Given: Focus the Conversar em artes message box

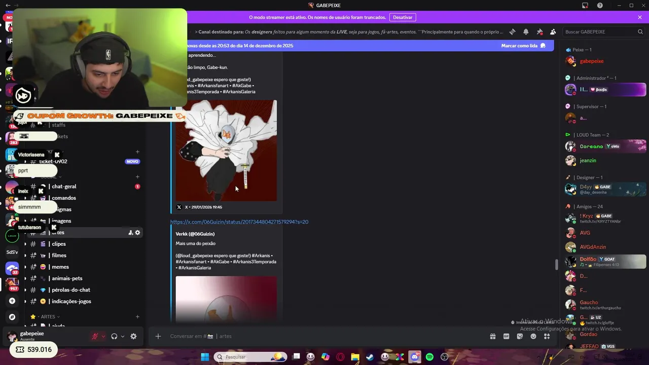Looking at the screenshot, I should 324,336.
